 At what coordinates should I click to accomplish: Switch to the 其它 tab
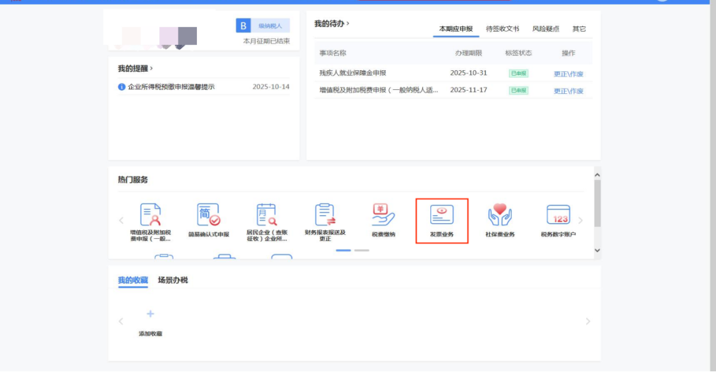[579, 28]
